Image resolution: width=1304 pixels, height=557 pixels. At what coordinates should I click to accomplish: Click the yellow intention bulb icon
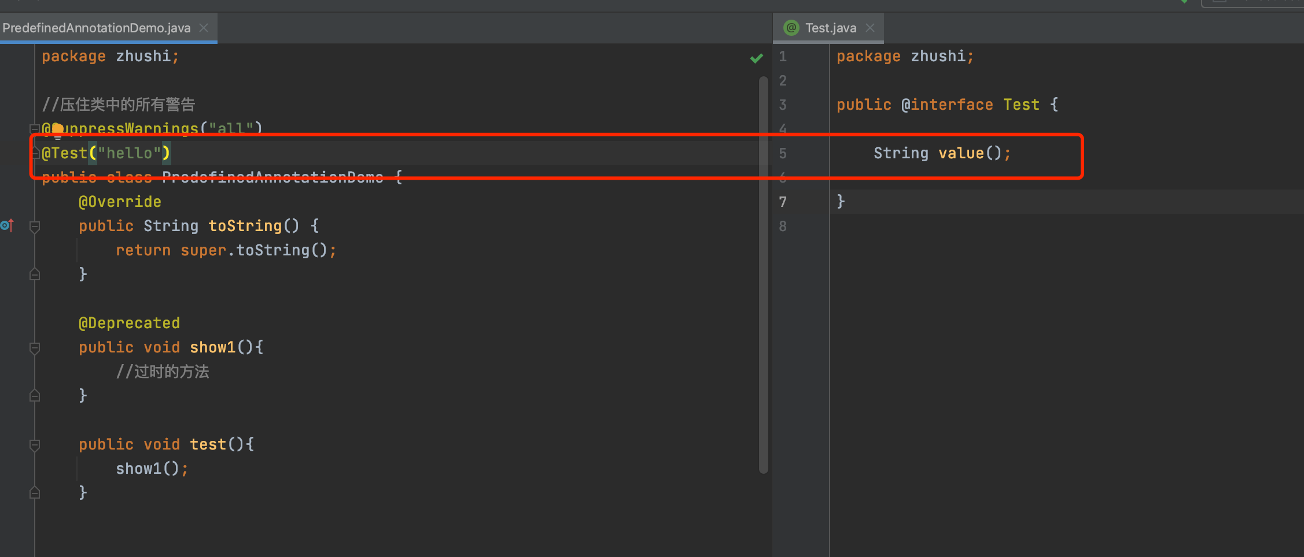point(57,130)
